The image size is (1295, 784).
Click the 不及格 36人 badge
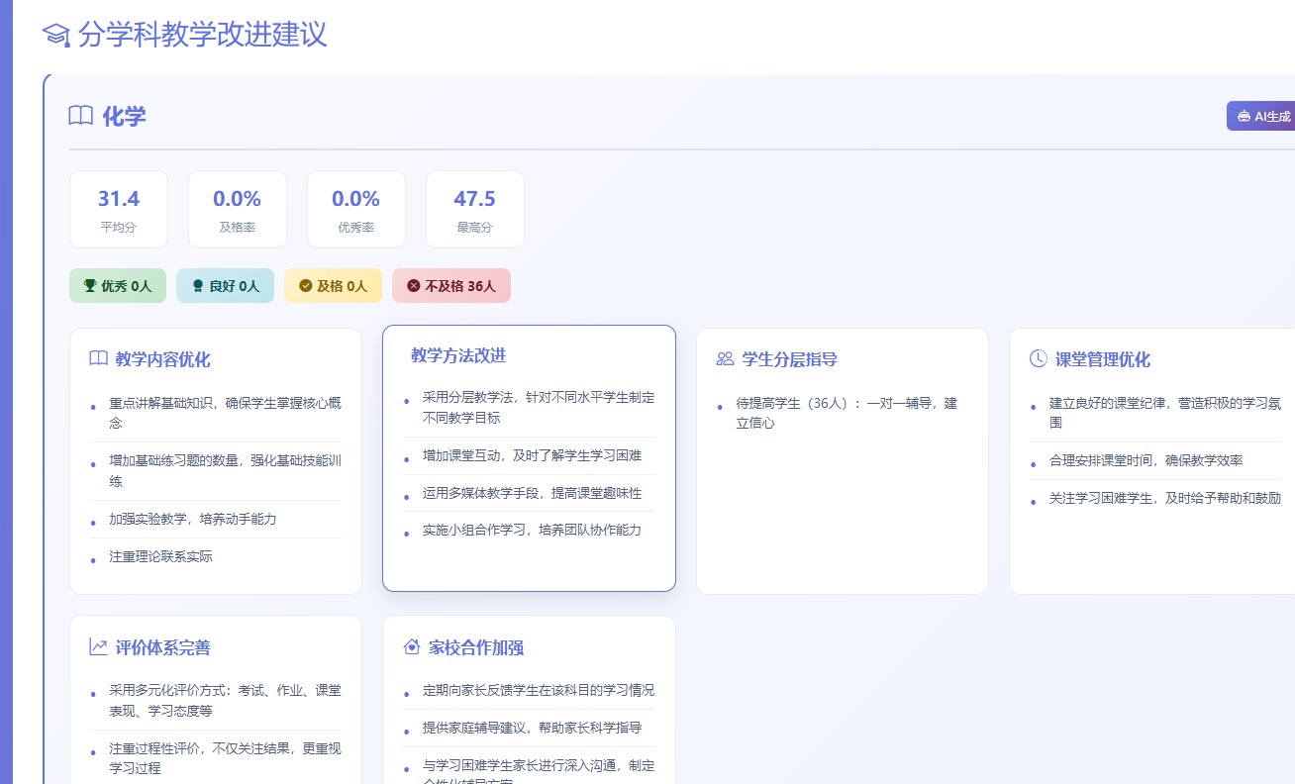(x=451, y=286)
